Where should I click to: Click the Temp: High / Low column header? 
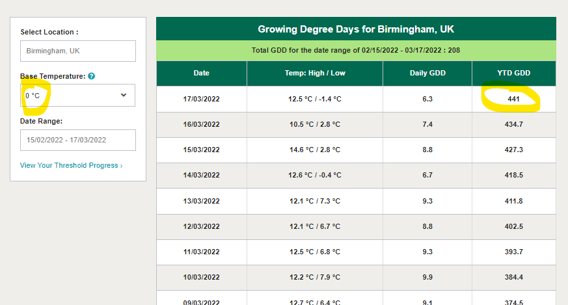pyautogui.click(x=314, y=73)
